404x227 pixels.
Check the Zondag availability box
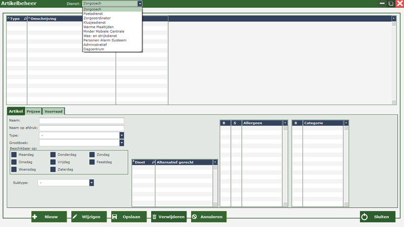pos(92,155)
